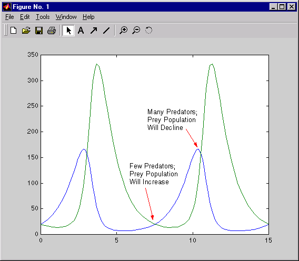Click the Save floppy disk icon
Image resolution: width=299 pixels, height=261 pixels.
click(39, 31)
